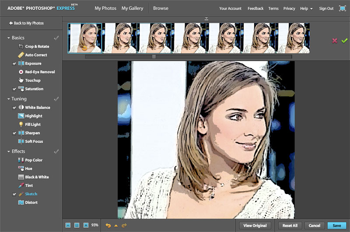Open the Pop Color effect
Viewport: 350px width, 232px height.
33,160
